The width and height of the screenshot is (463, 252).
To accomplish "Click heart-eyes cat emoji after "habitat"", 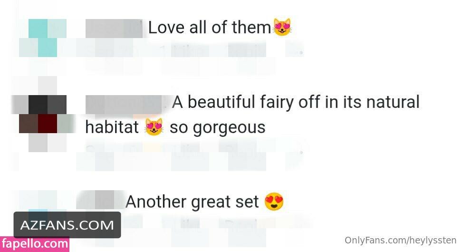I will (154, 127).
